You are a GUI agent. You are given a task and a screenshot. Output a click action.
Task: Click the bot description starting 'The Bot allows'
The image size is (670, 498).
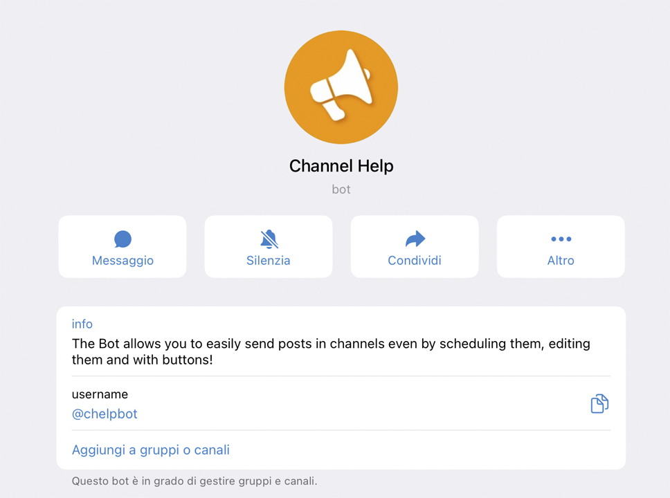[331, 344]
